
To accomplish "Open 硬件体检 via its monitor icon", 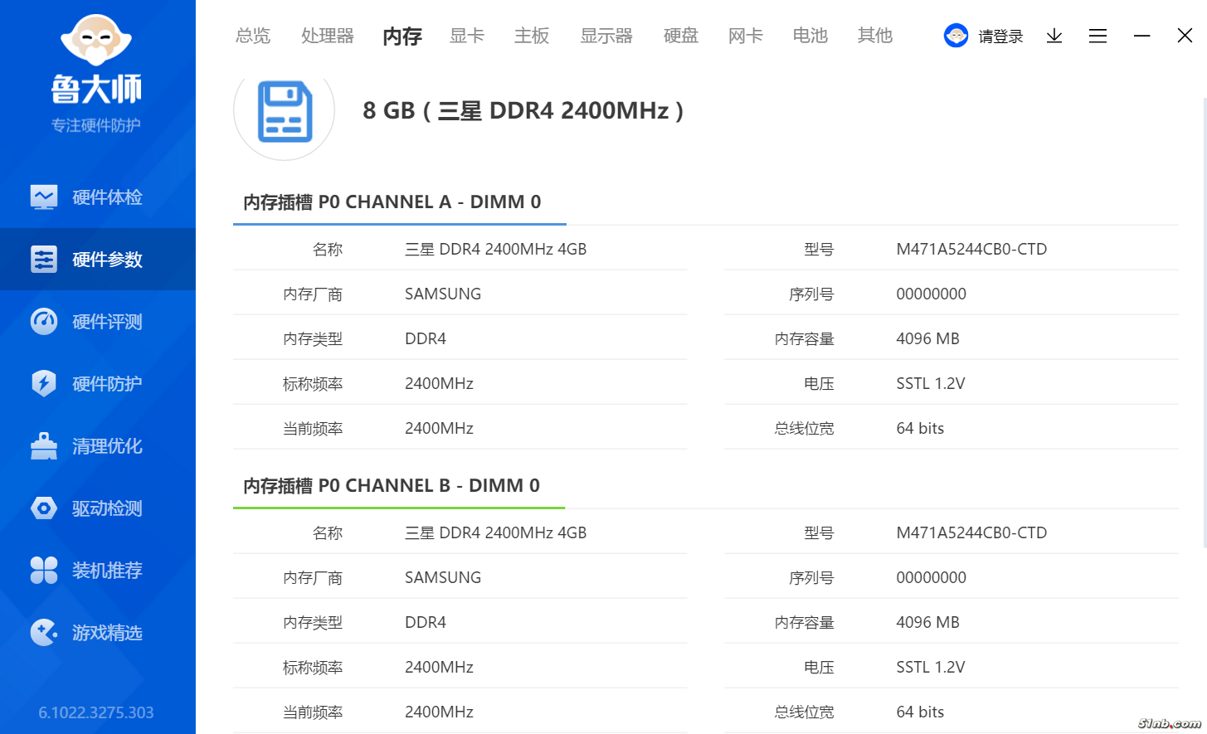I will (x=44, y=197).
